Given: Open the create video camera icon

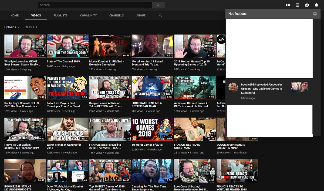Looking at the screenshot, I should click(x=288, y=5).
